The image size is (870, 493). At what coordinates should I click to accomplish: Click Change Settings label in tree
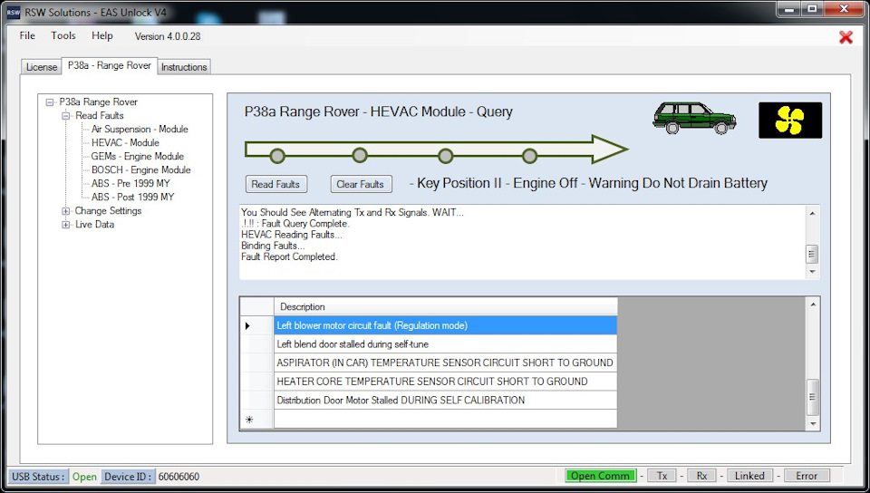click(x=108, y=211)
